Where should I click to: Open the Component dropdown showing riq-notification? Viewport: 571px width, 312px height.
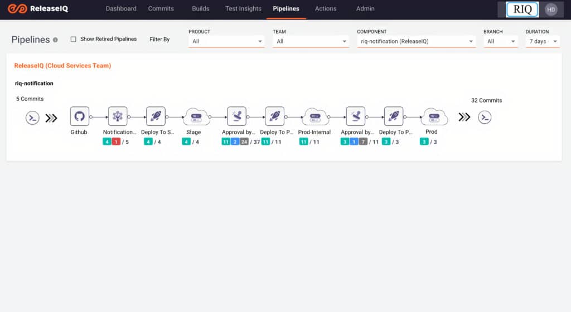(416, 41)
